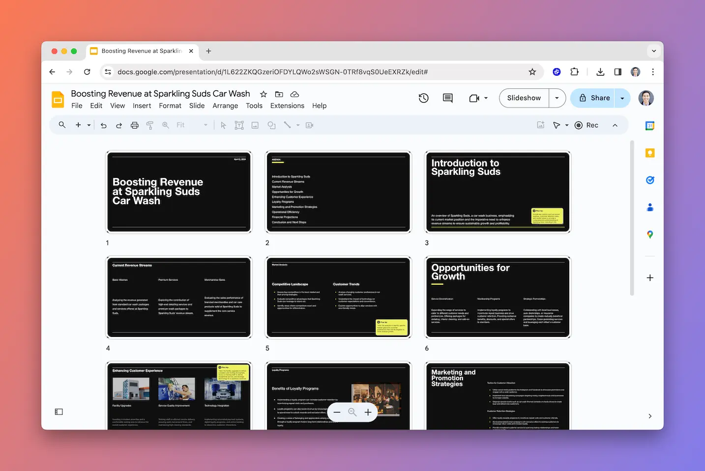Image resolution: width=705 pixels, height=471 pixels.
Task: Select slide 2 agenda thumbnail
Action: pos(338,192)
